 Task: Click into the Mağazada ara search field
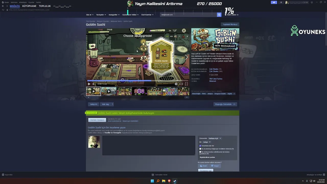pyautogui.click(x=189, y=15)
